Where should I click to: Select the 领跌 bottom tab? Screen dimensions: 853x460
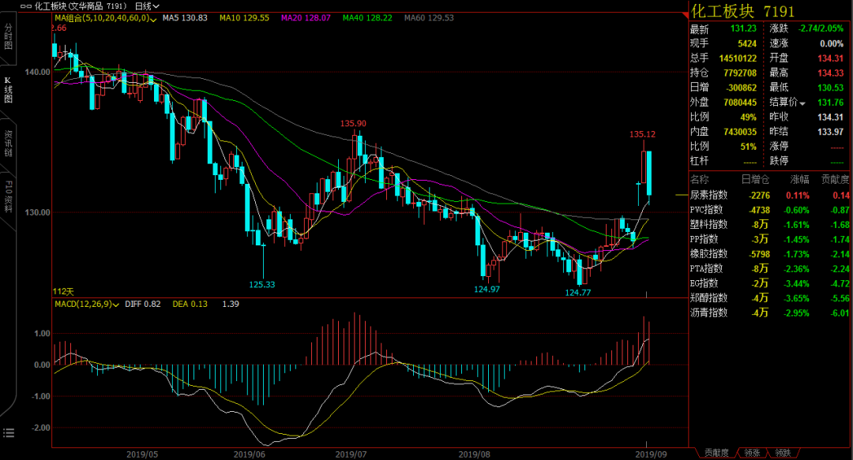[783, 453]
